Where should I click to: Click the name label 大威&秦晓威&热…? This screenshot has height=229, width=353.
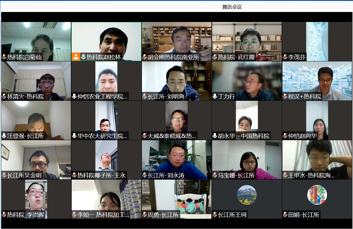[x=172, y=136]
